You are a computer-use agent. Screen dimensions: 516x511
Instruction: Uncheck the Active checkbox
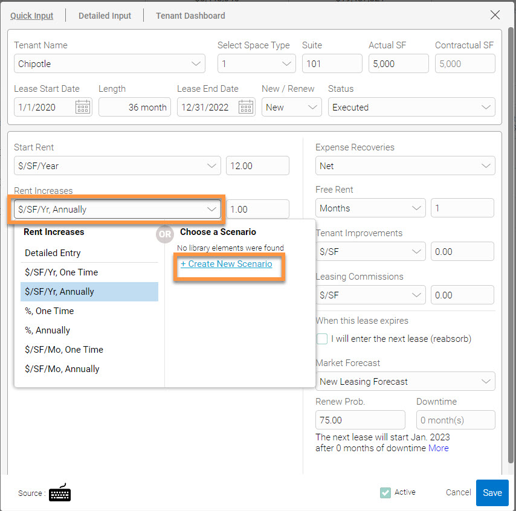(385, 492)
